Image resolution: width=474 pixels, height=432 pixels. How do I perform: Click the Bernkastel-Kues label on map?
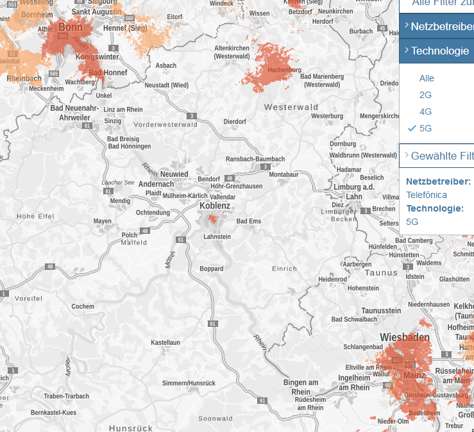pos(53,412)
